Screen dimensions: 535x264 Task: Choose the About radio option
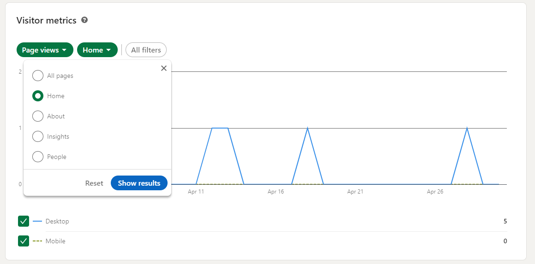click(38, 116)
